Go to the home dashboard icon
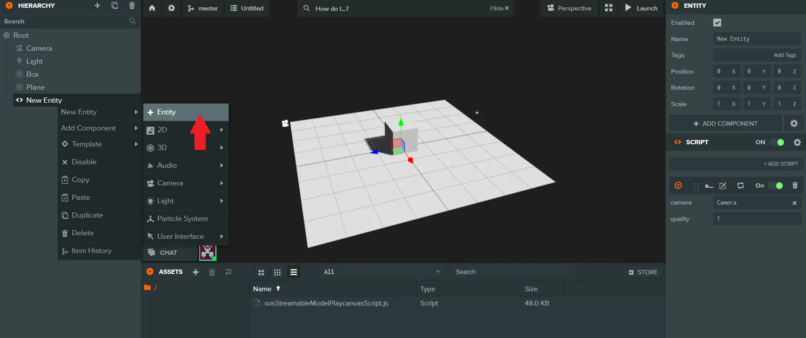806x338 pixels. pos(152,8)
